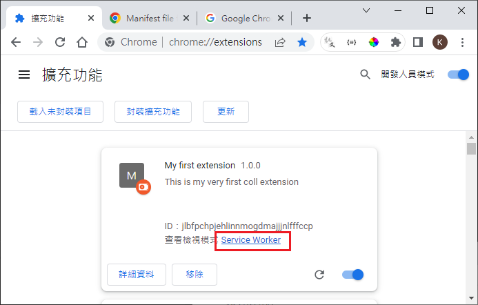This screenshot has height=305, width=478.
Task: Open the Service Worker inspect link
Action: 251,240
